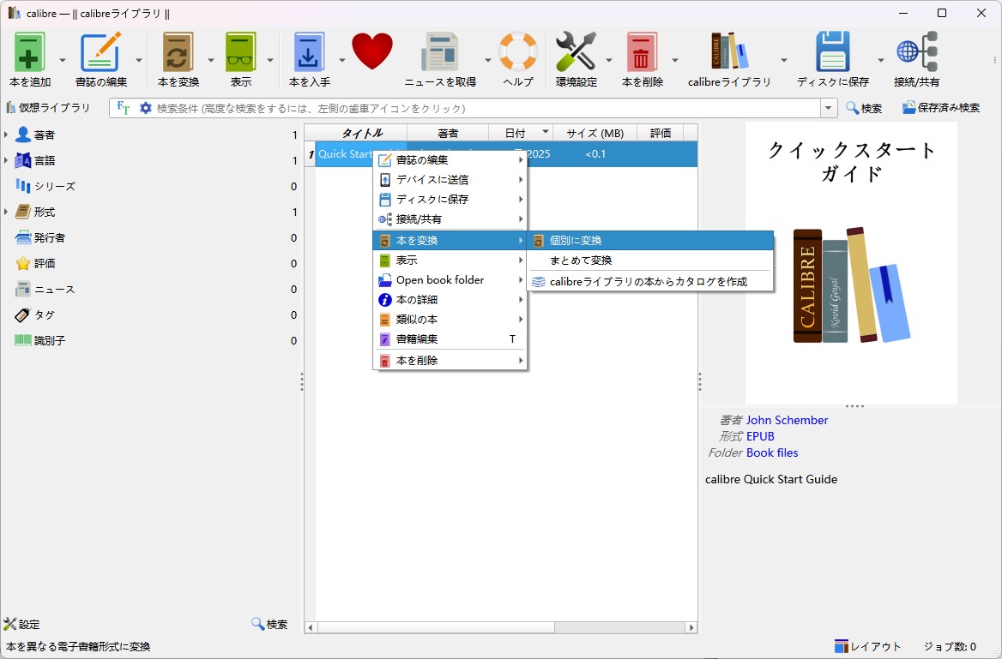Open the search history dropdown arrow
The width and height of the screenshot is (1002, 659).
[x=829, y=108]
